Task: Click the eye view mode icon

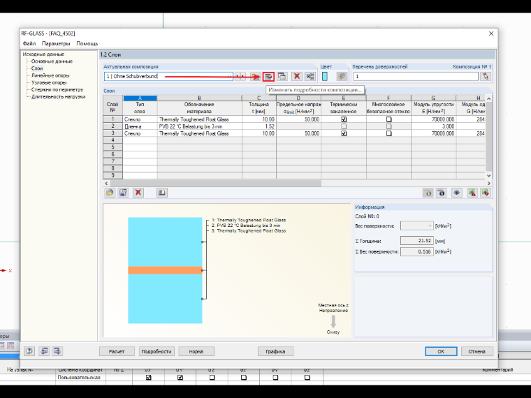Action: click(x=456, y=193)
